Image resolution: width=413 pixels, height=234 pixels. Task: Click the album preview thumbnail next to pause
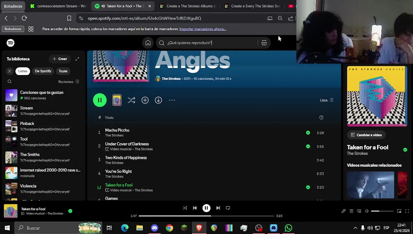tap(117, 100)
